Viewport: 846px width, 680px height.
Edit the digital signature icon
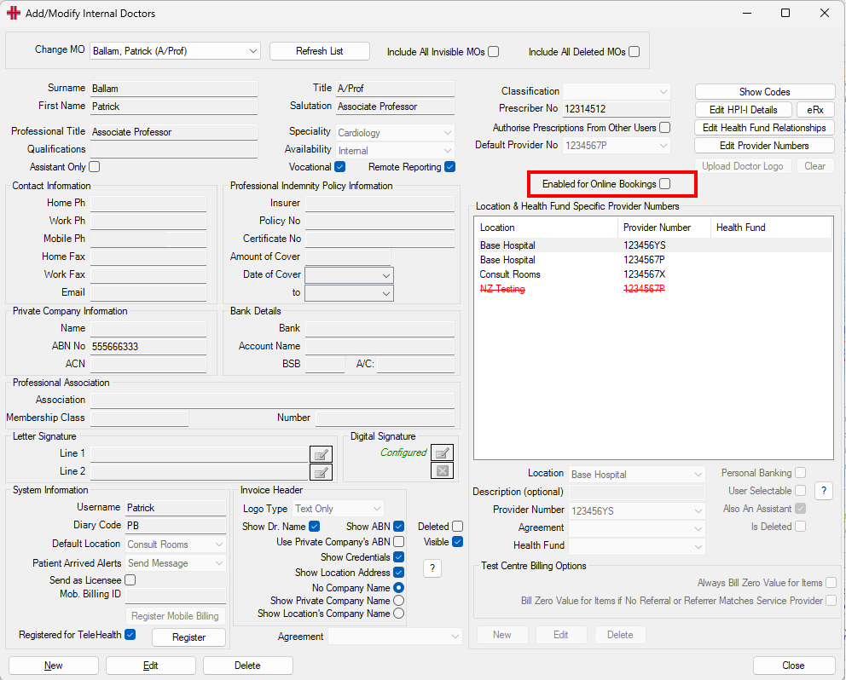[x=442, y=452]
